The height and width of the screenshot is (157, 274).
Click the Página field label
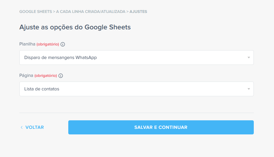click(x=26, y=76)
